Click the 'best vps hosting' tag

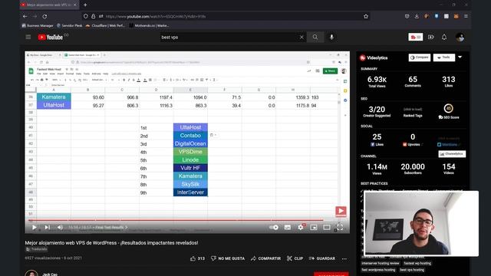tap(412, 270)
